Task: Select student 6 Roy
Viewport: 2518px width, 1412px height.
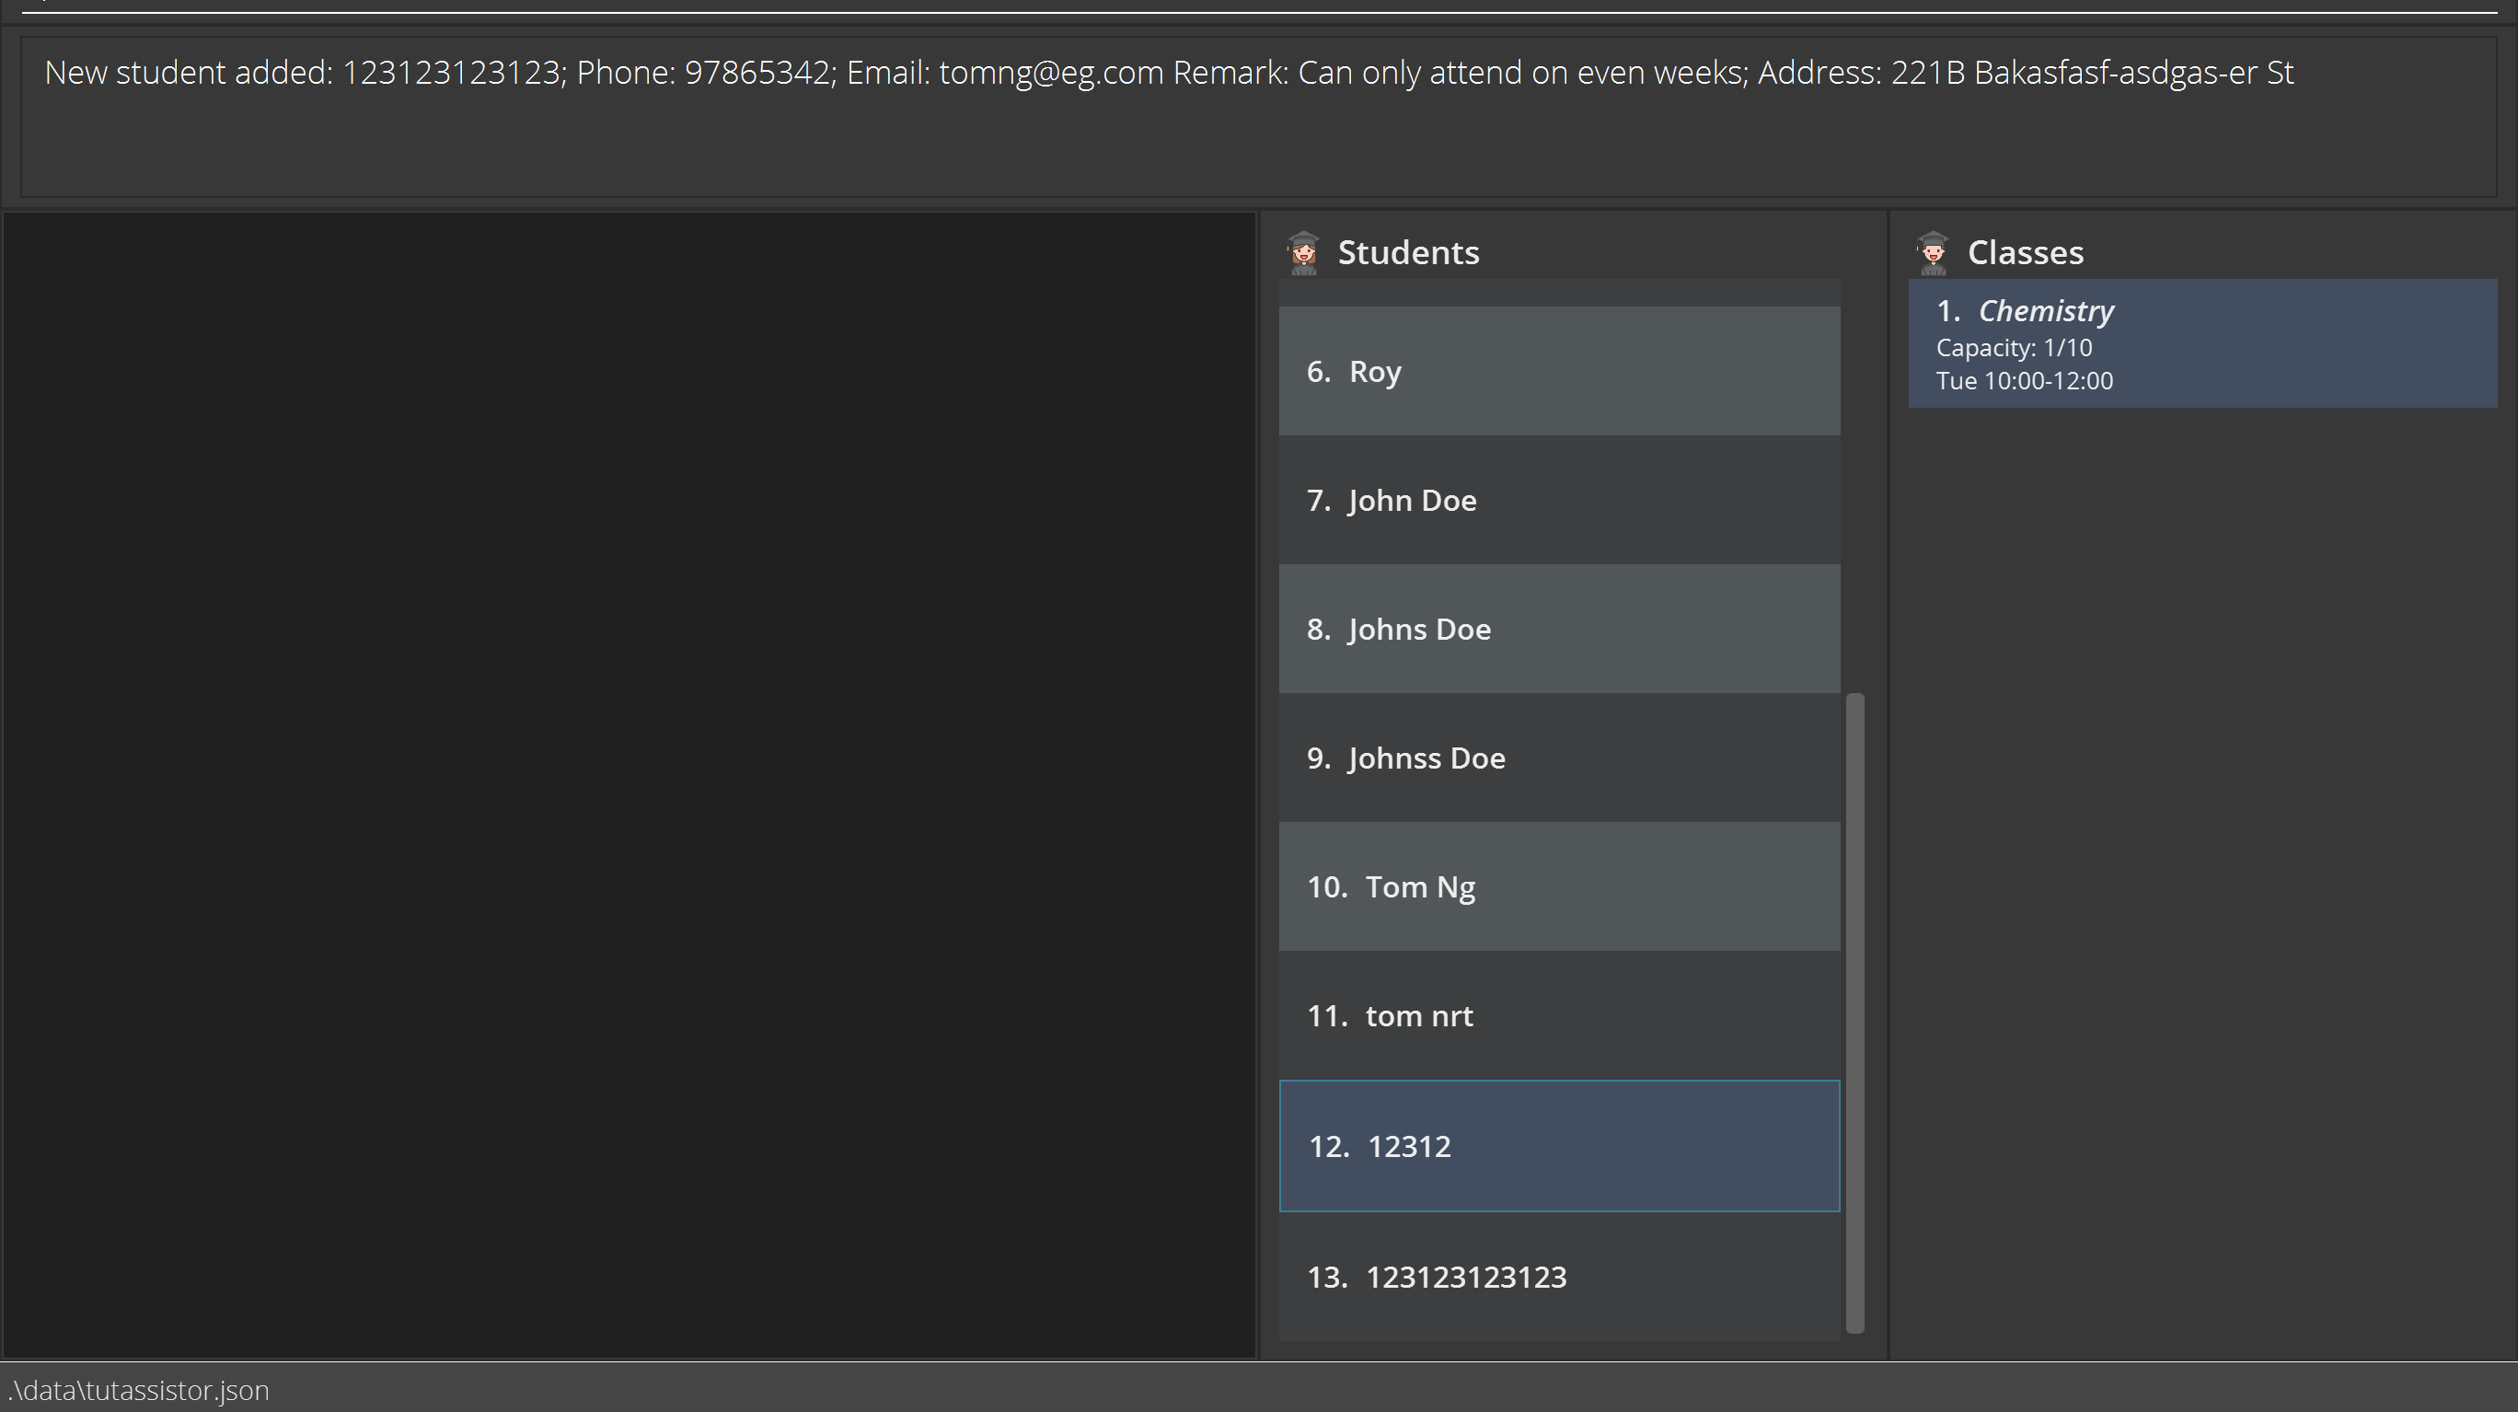Action: tap(1558, 372)
